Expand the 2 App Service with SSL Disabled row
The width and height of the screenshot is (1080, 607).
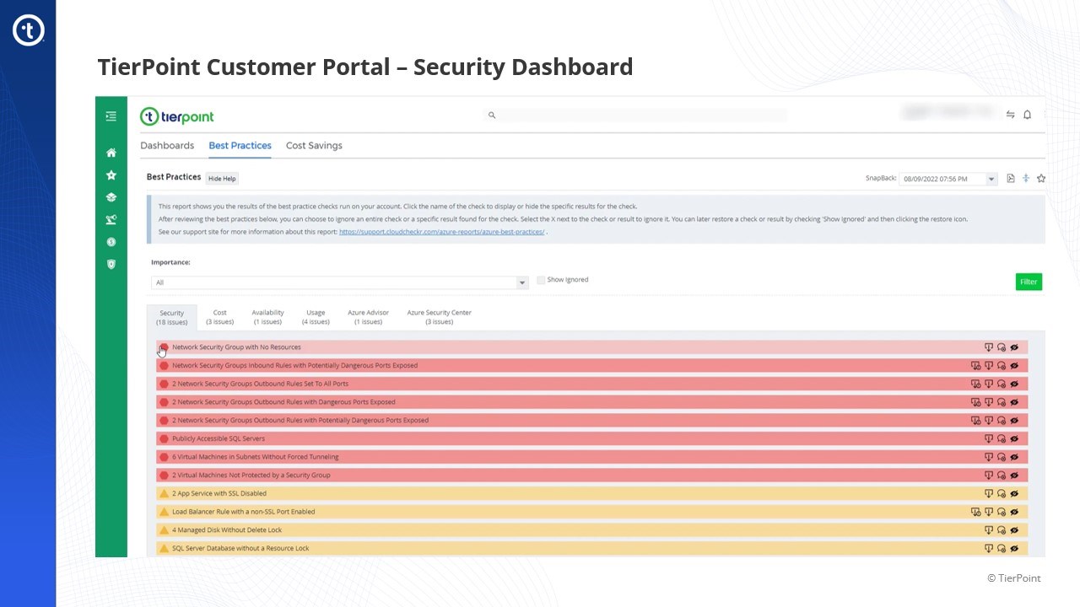coord(219,494)
